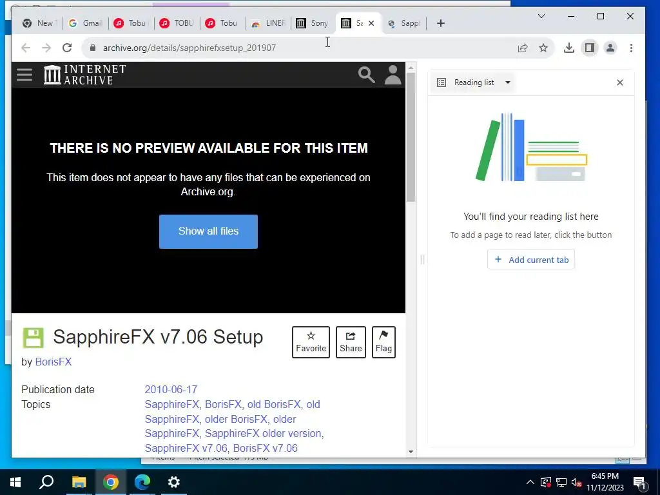The height and width of the screenshot is (495, 660).
Task: Switch to the TOBU tab
Action: (177, 23)
